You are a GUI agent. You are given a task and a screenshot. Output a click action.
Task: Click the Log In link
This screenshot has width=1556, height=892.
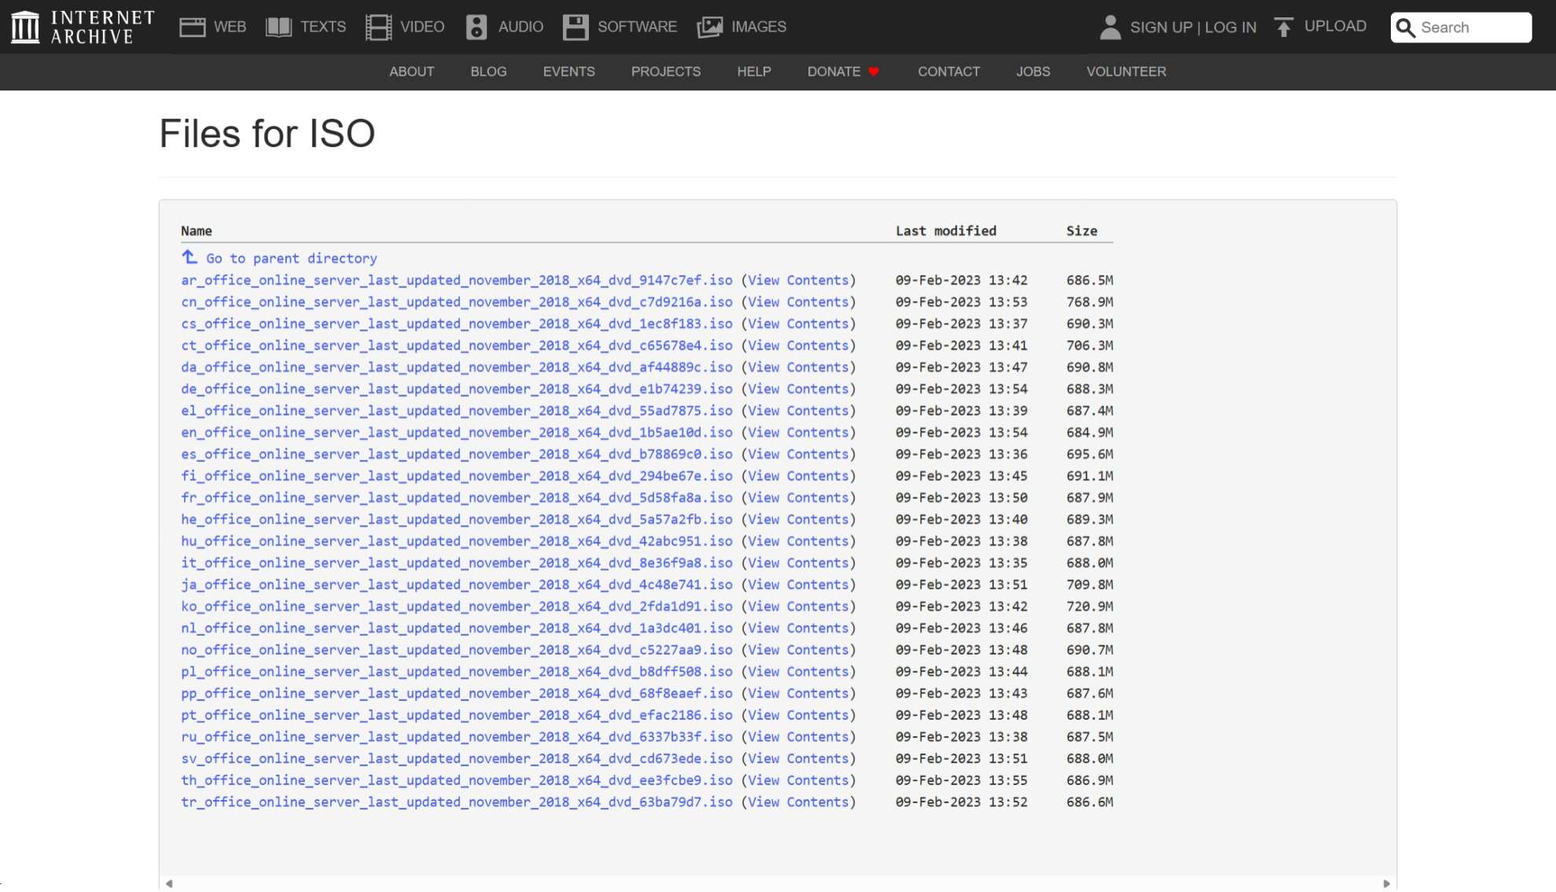1230,28
